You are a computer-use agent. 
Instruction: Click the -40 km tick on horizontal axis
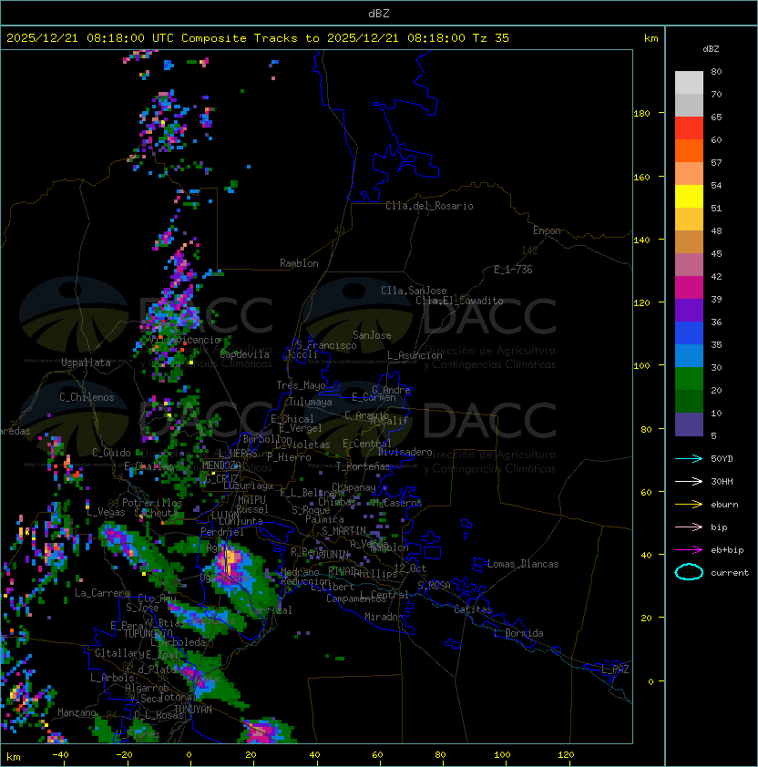click(60, 755)
